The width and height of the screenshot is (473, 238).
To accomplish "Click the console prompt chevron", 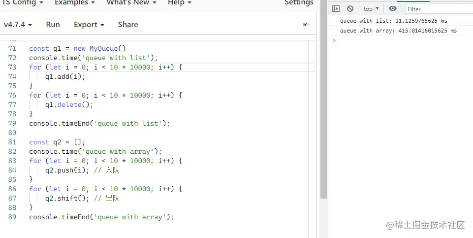I will tap(334, 40).
